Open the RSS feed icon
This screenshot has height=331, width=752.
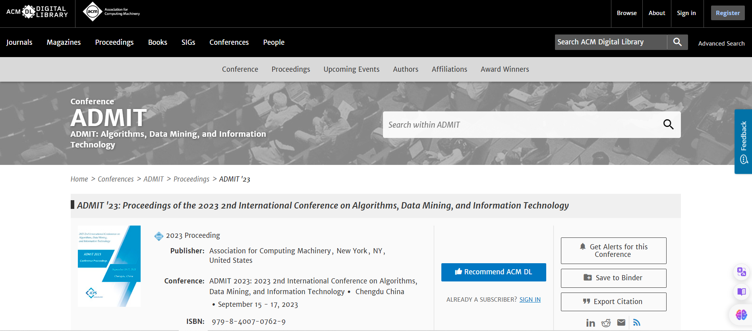[636, 322]
